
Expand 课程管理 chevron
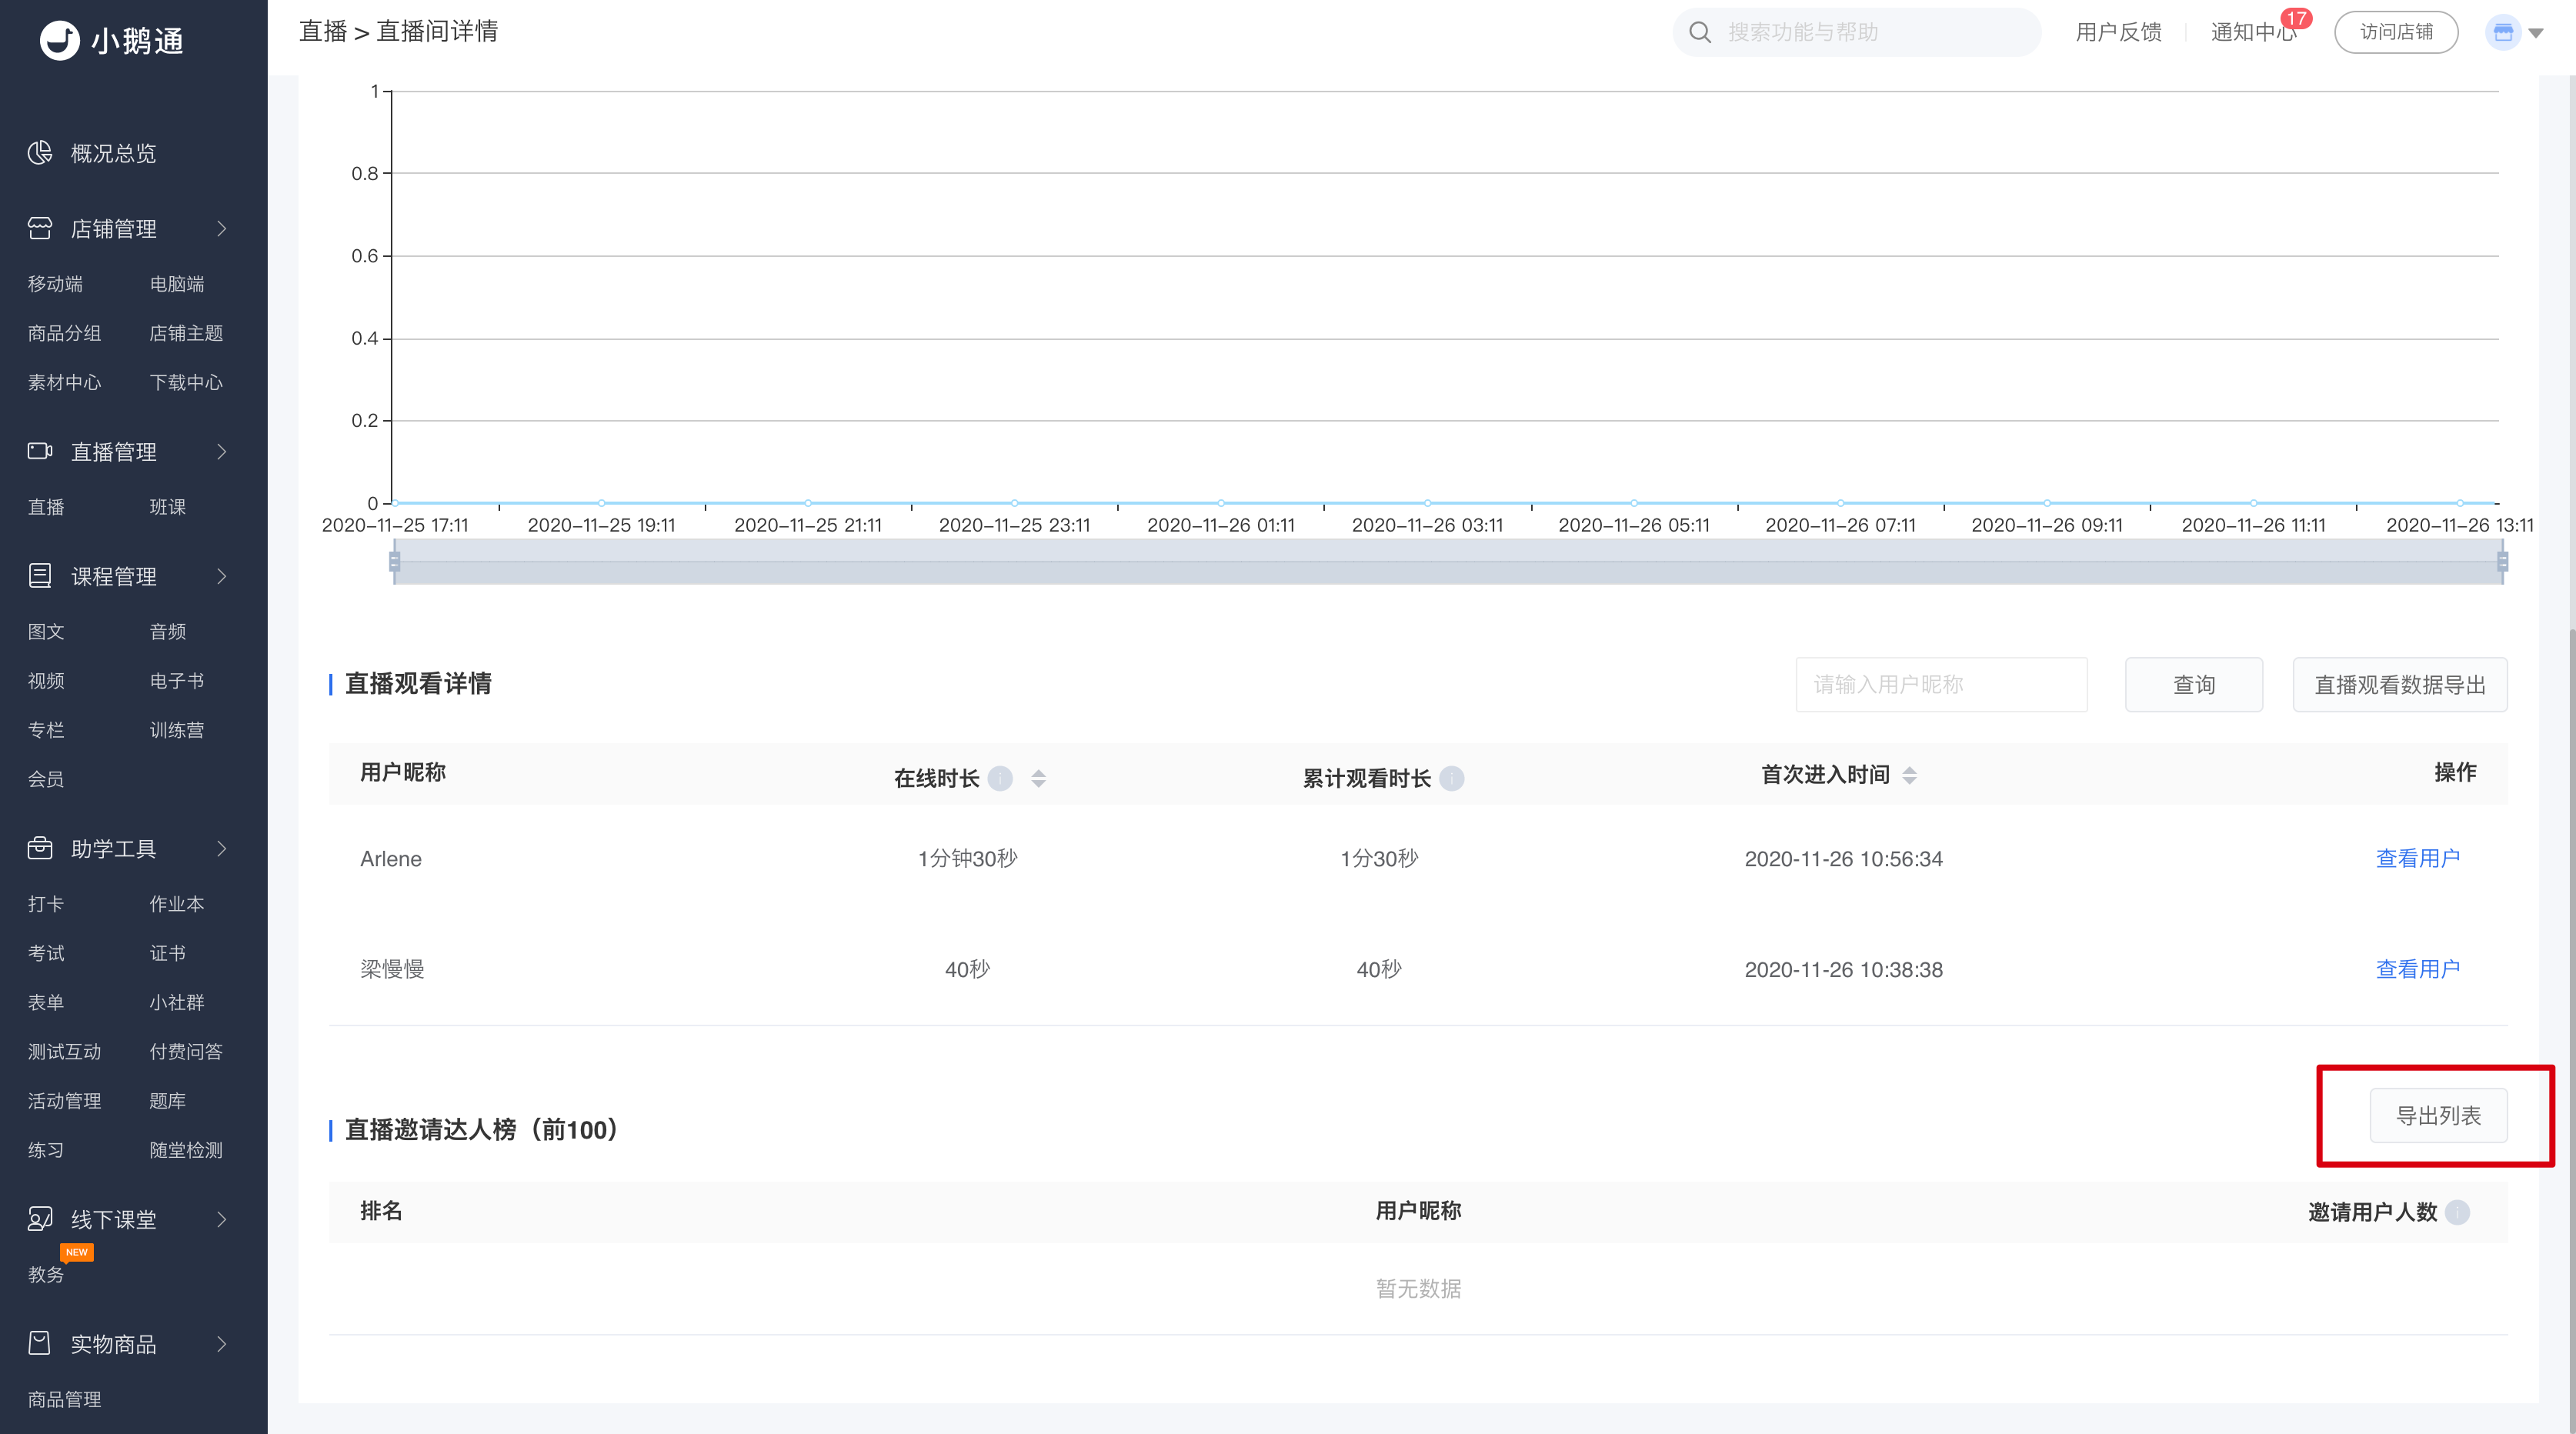222,576
